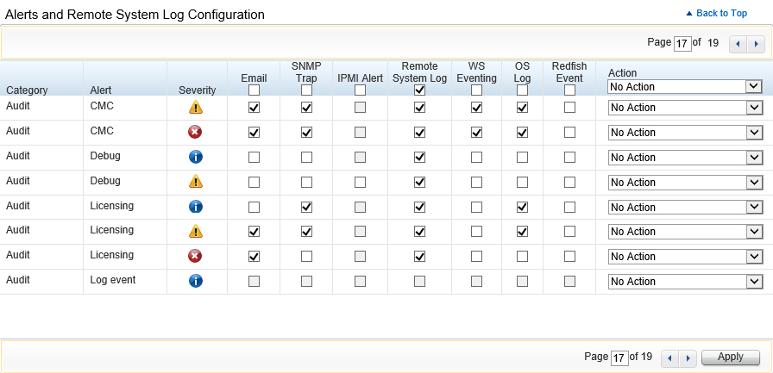The height and width of the screenshot is (373, 773).
Task: Click critical severity icon for Licensing row
Action: tap(196, 256)
